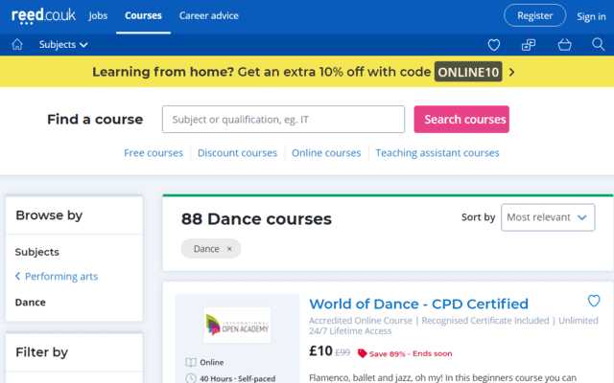Click the 88 Dance courses heading
The image size is (614, 383).
coord(256,219)
